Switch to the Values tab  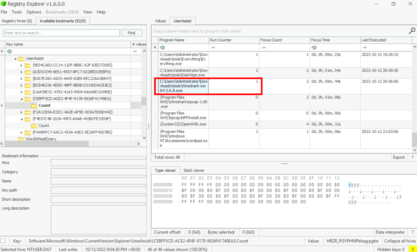(x=160, y=21)
